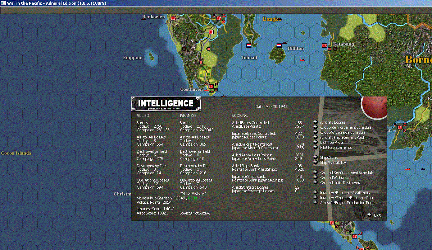
Task: Open the List Top Pilots report
Action: [x=332, y=142]
